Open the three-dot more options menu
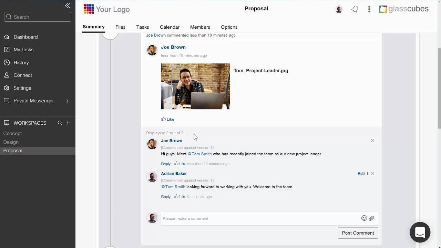441x248 pixels. point(369,9)
